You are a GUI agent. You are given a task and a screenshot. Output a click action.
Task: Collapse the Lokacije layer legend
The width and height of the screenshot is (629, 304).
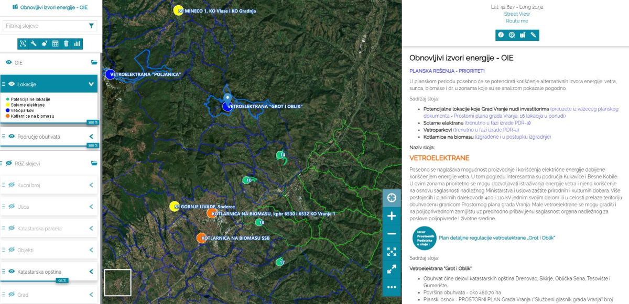click(x=91, y=84)
